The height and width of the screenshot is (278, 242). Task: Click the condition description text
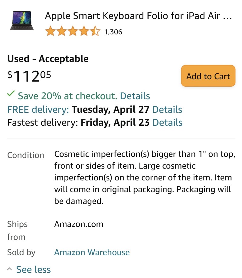(145, 177)
